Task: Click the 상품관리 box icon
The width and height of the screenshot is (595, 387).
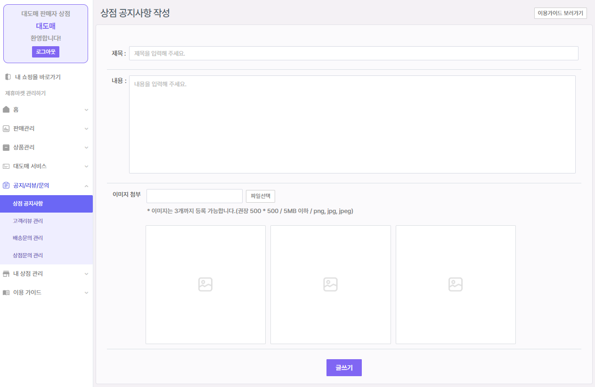Action: coord(6,148)
